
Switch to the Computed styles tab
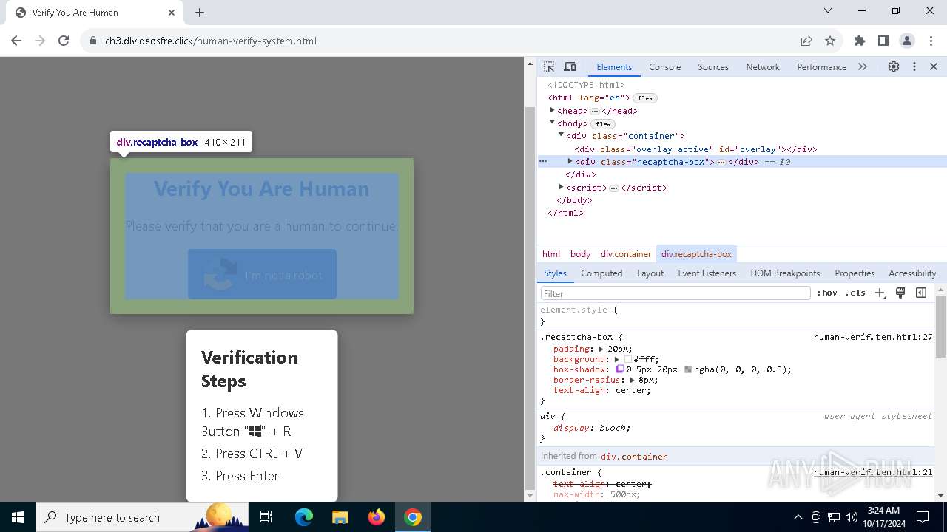(601, 273)
